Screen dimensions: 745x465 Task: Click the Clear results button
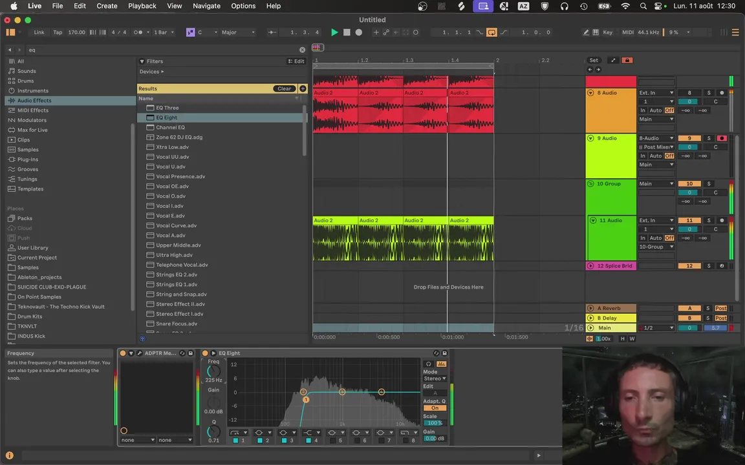click(284, 88)
